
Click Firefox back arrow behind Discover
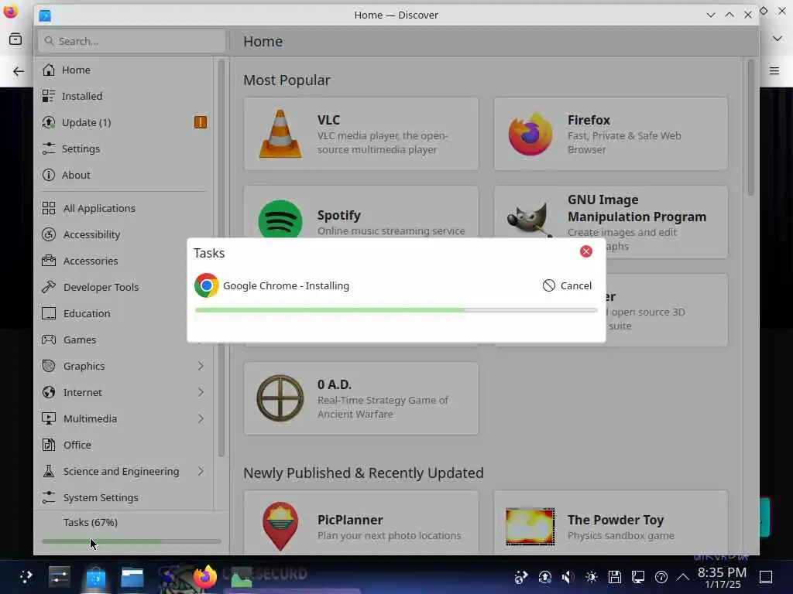tap(19, 71)
